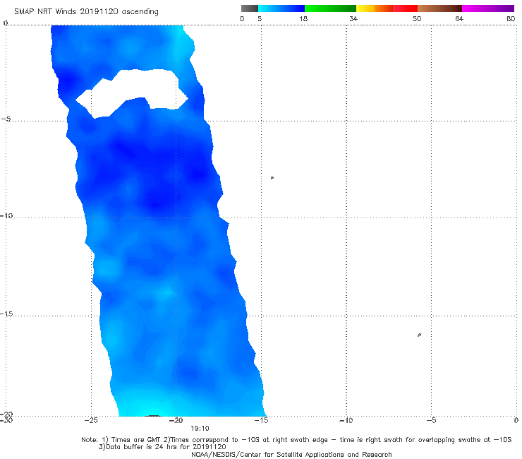Click the note '3)Data buffer is 24 hrs'

click(x=162, y=447)
